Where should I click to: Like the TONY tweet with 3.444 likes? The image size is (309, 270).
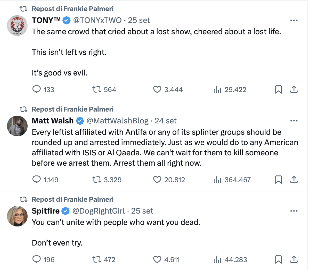pos(157,89)
